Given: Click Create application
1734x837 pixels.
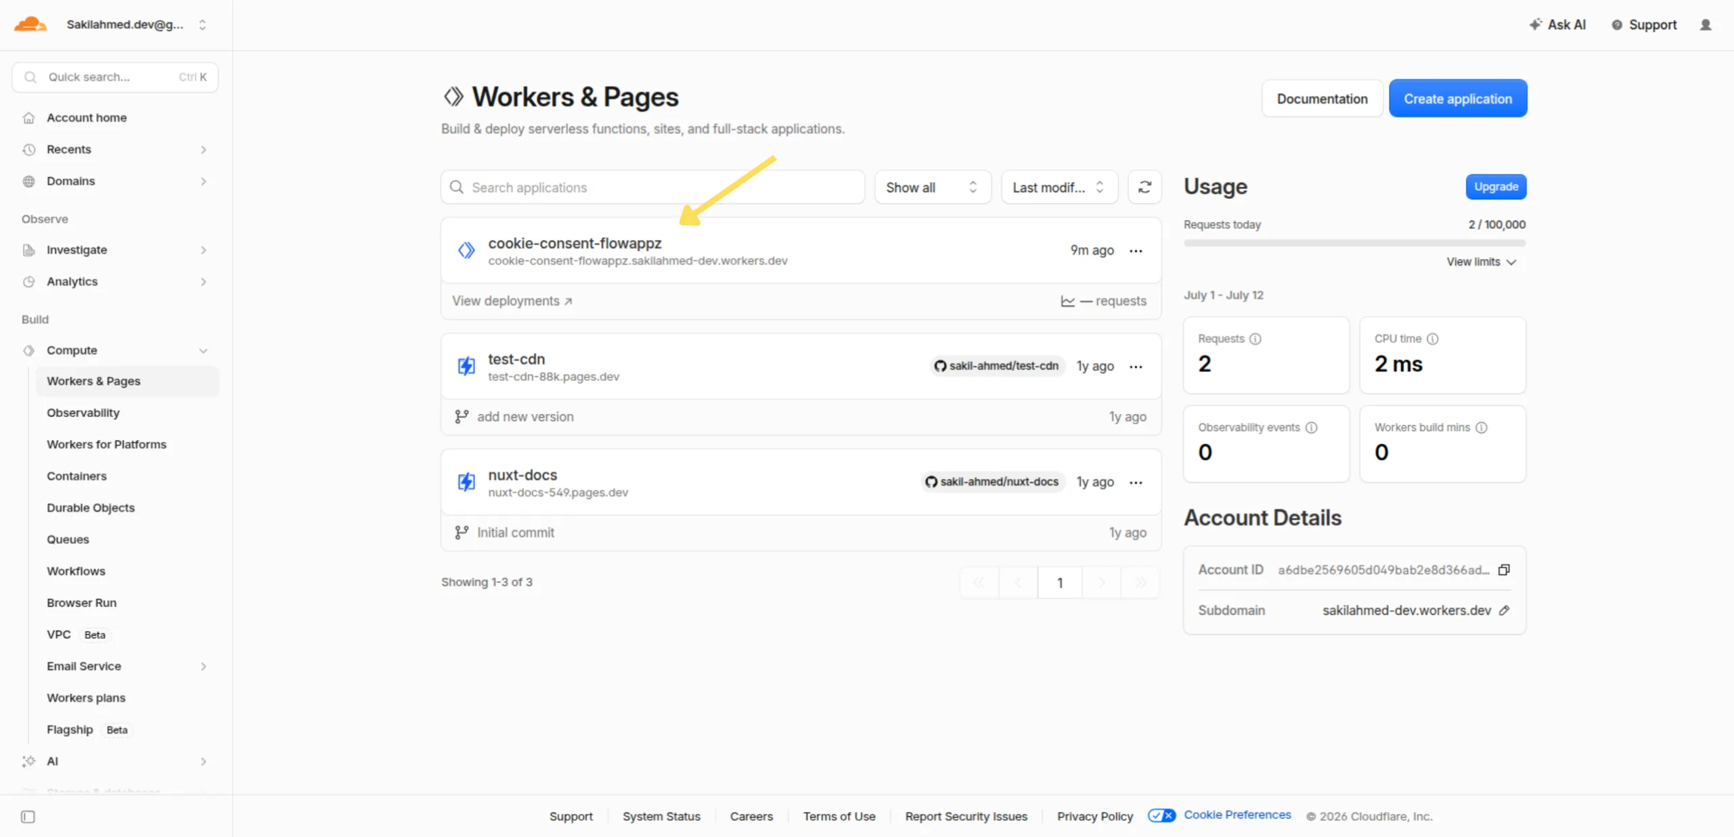Looking at the screenshot, I should click(1458, 99).
